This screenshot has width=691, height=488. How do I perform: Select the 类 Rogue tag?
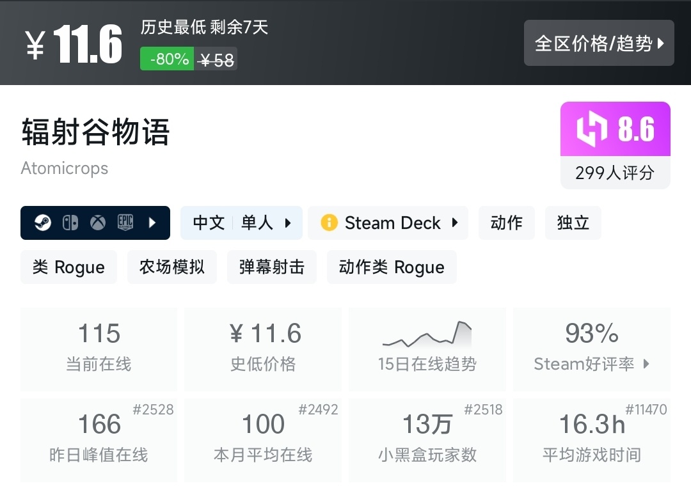click(68, 267)
